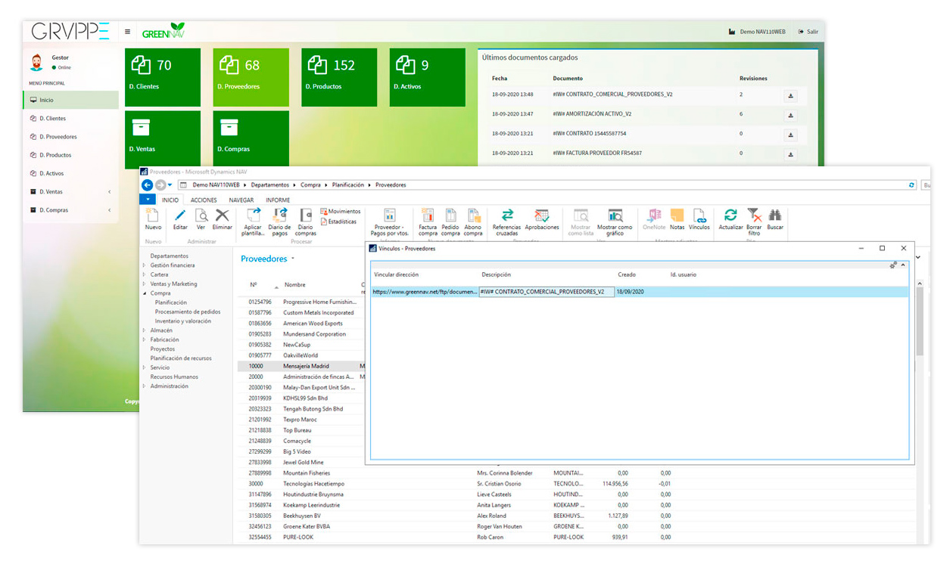
Task: Download AMORTIZACIÓN ACTIVO_V2 document
Action: (790, 115)
